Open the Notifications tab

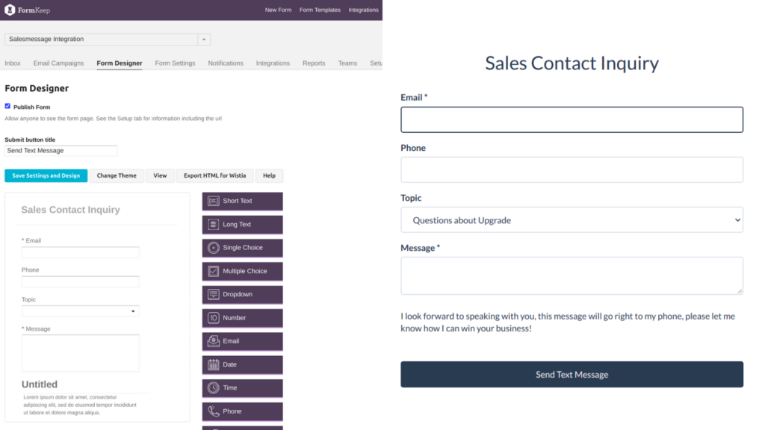(x=226, y=63)
